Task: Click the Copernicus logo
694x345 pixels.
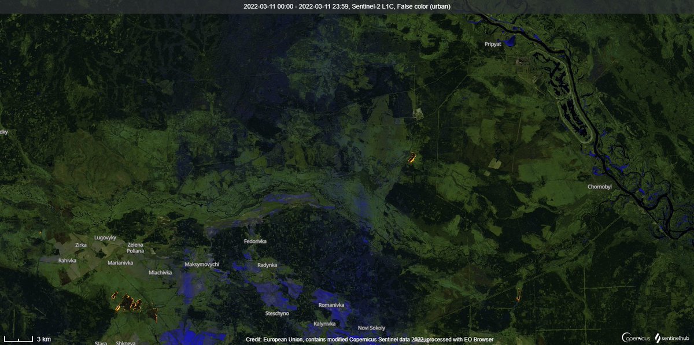Action: tap(636, 337)
